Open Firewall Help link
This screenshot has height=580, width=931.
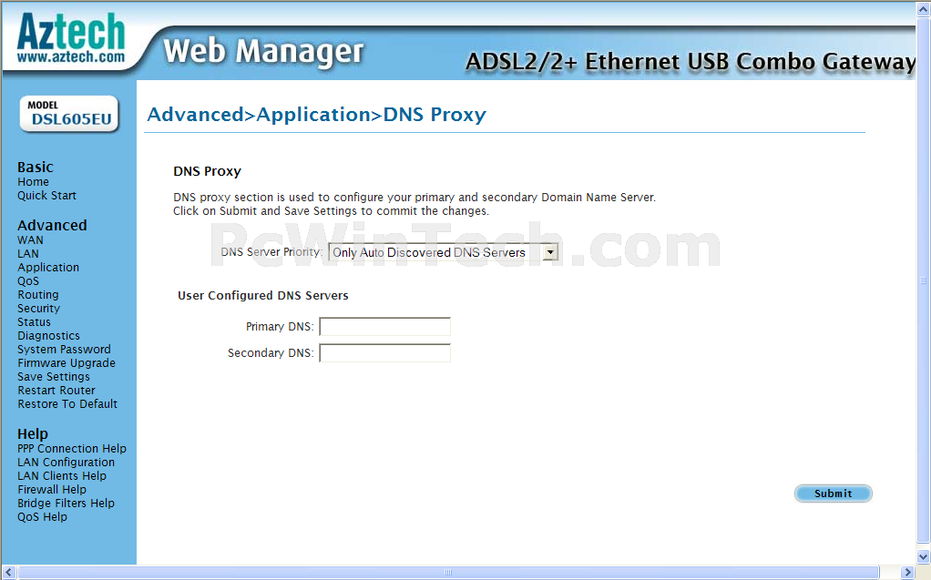(x=52, y=489)
